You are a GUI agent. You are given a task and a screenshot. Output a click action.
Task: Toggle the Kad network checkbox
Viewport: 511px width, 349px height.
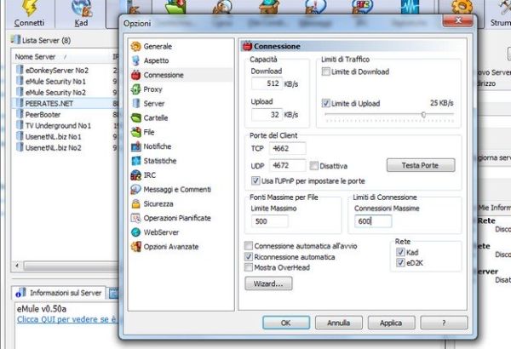400,252
